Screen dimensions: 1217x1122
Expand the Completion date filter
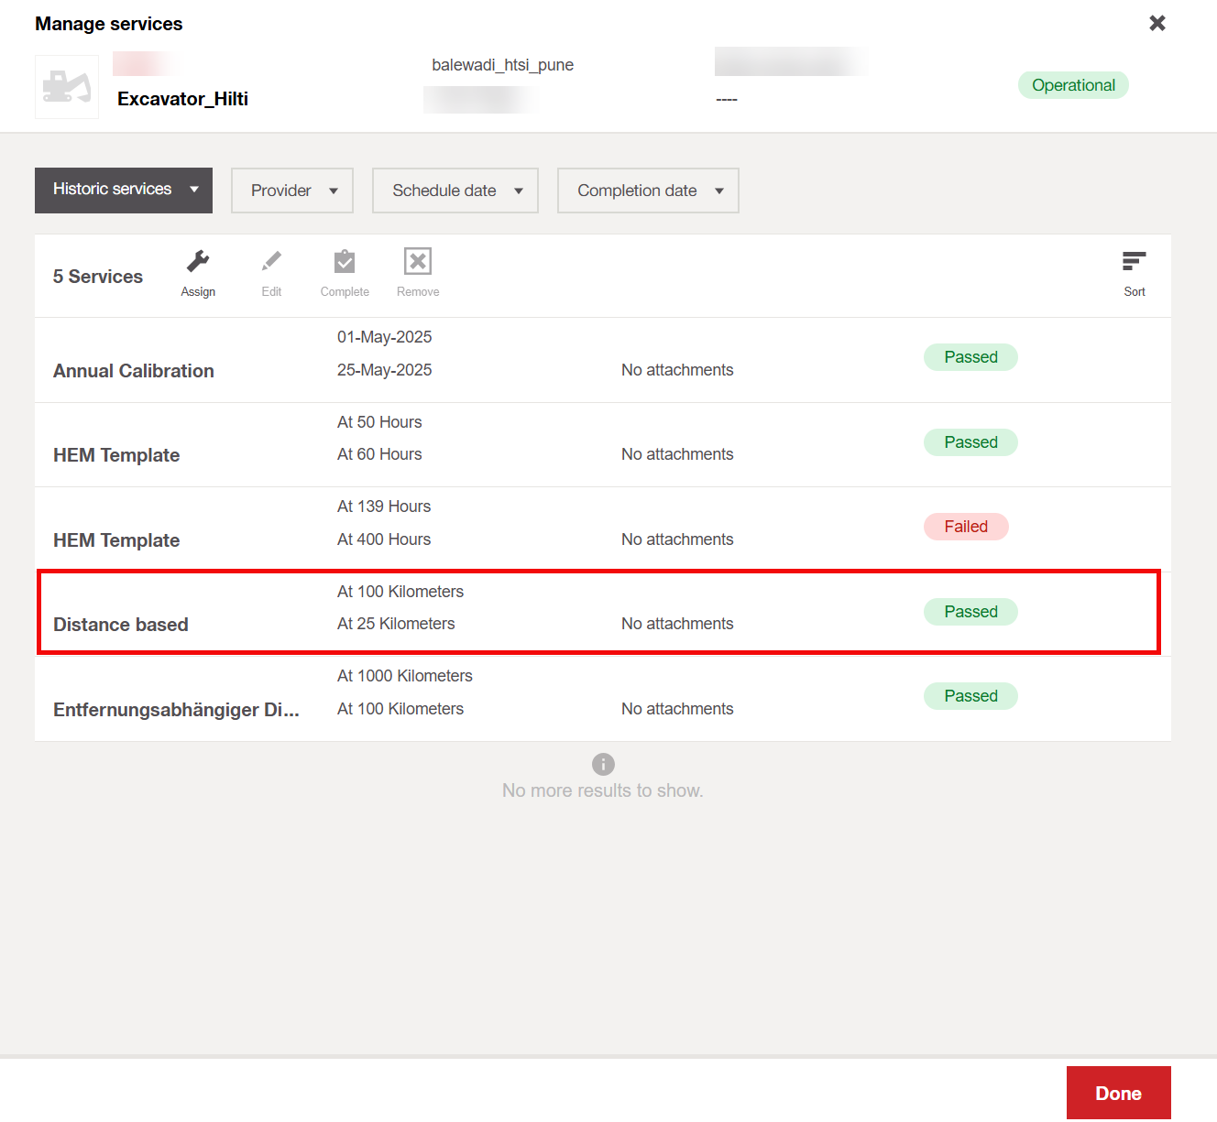648,191
